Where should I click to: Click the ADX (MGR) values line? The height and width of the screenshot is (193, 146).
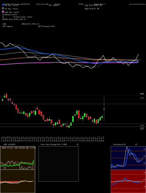21,24
